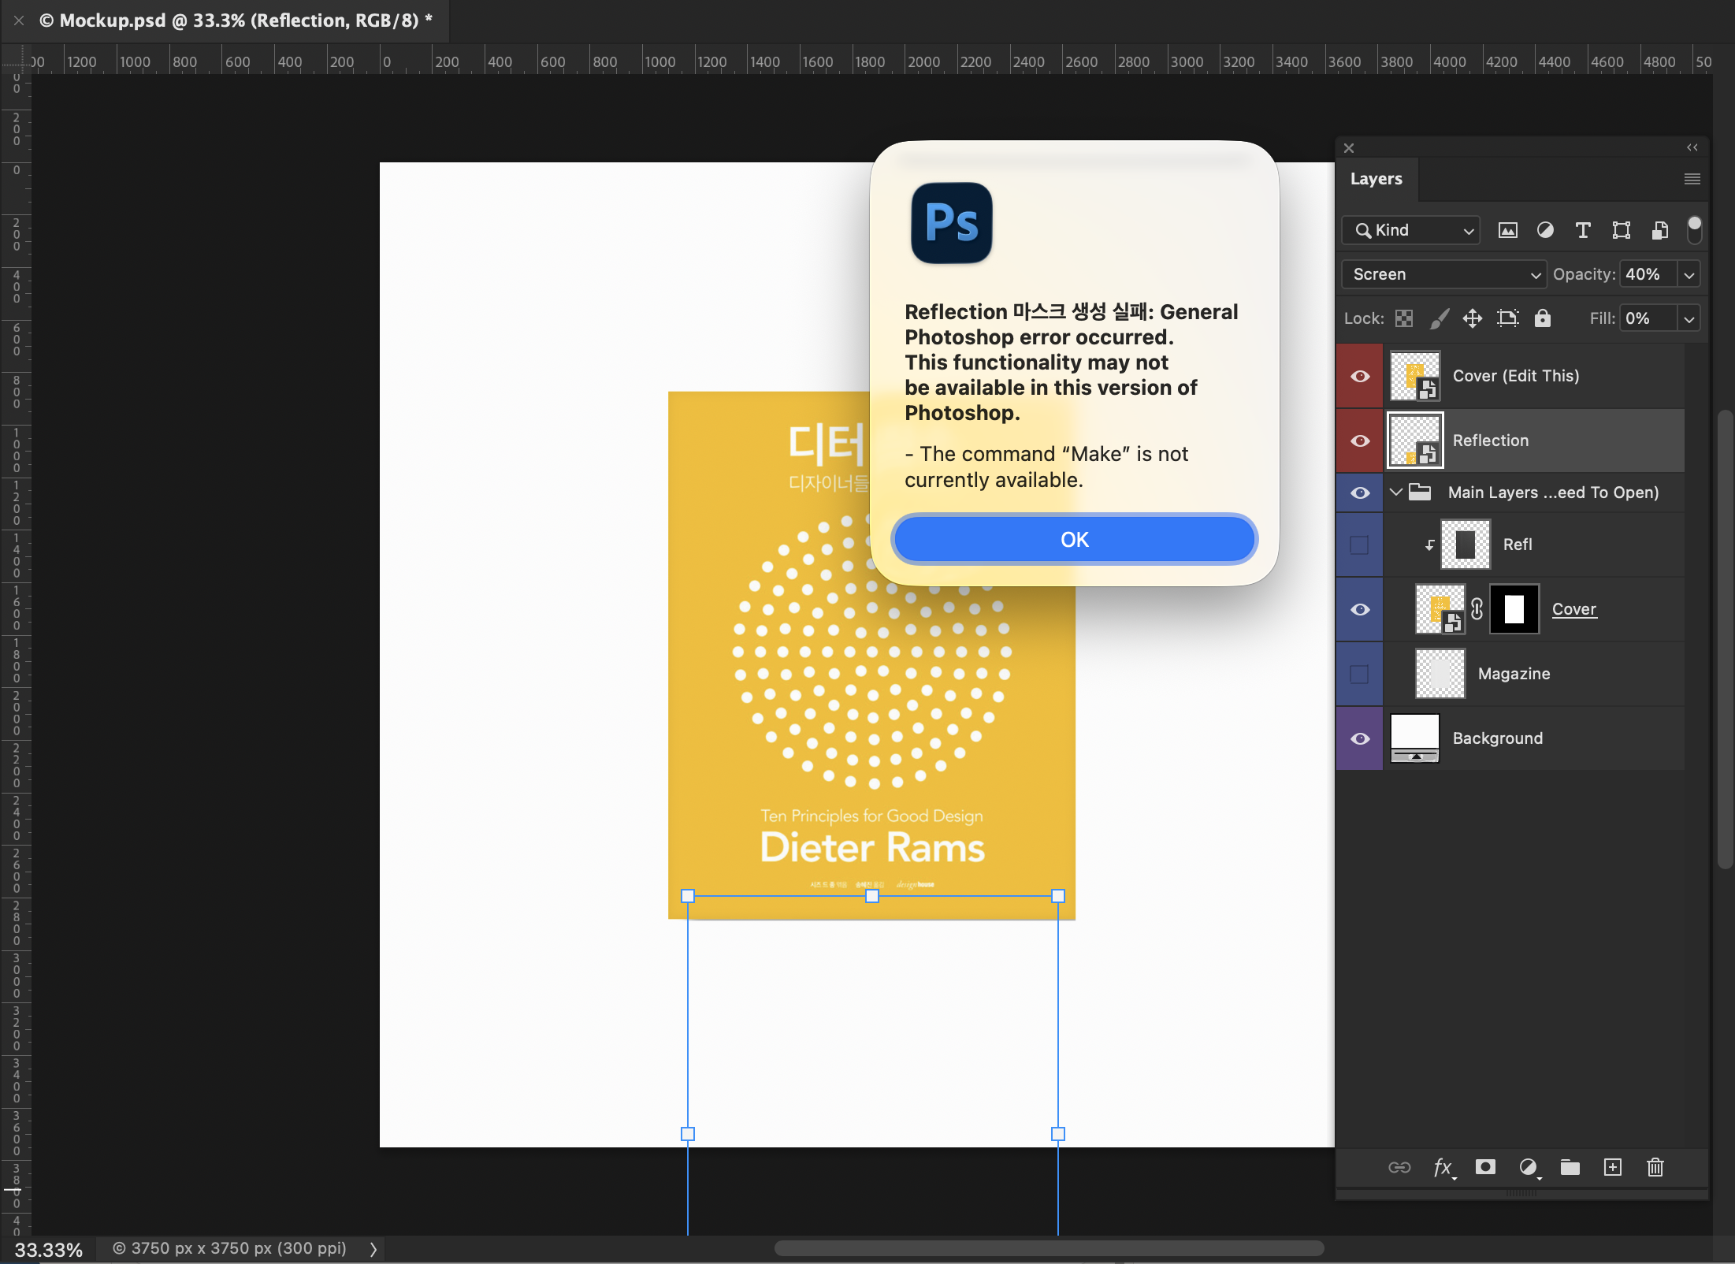
Task: Click the lock position move icon
Action: tap(1472, 318)
